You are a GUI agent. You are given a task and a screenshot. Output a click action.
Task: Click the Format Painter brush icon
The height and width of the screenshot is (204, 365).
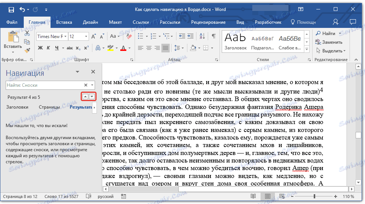pos(27,50)
